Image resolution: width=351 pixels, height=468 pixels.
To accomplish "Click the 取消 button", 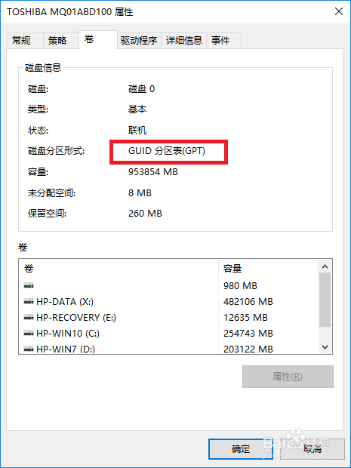I will 313,449.
